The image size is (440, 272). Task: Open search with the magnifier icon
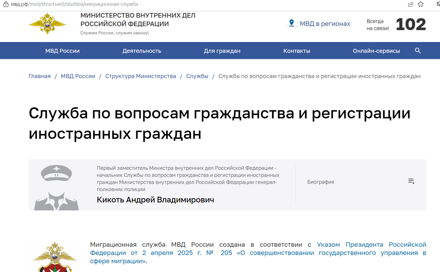tap(418, 51)
